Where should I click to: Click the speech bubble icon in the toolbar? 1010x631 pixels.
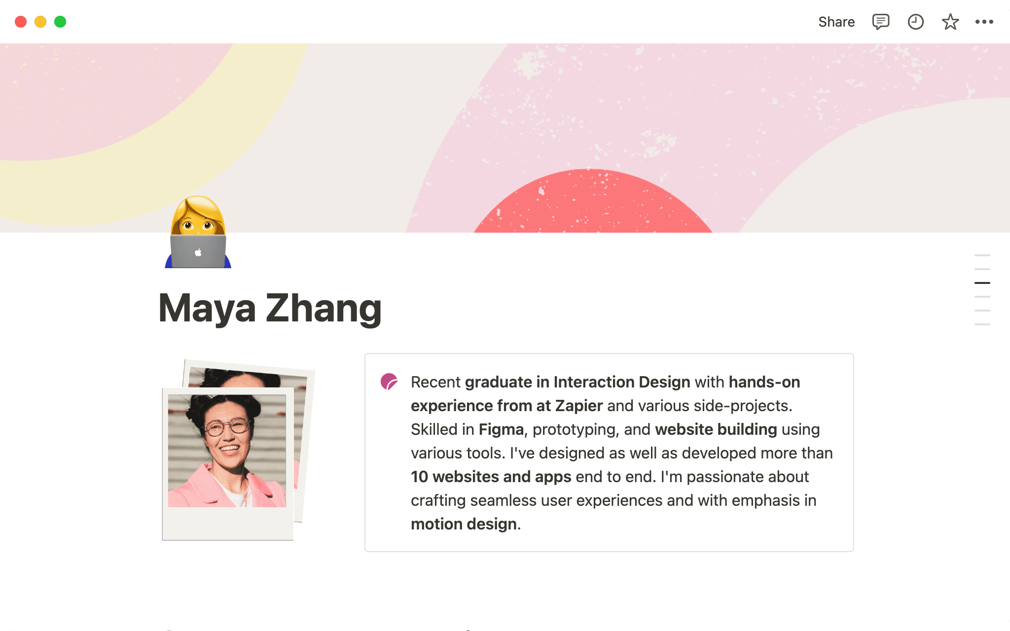880,21
